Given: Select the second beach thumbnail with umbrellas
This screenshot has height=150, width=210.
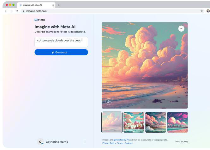Looking at the screenshot, I should tap(134, 122).
